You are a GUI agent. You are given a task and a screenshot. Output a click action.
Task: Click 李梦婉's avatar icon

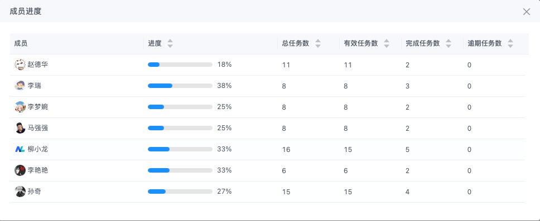pos(20,107)
